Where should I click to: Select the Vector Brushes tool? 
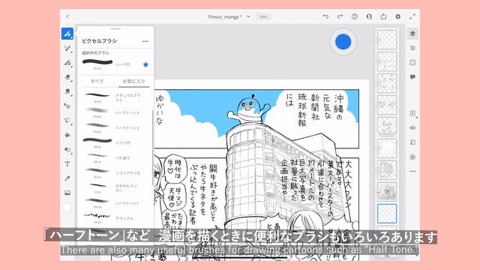pyautogui.click(x=67, y=62)
